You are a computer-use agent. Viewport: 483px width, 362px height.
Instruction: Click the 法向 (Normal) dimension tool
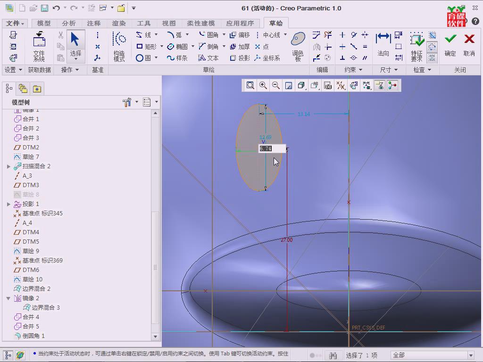383,45
